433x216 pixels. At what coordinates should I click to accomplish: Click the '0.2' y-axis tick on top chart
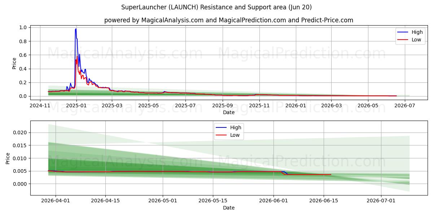(23, 82)
